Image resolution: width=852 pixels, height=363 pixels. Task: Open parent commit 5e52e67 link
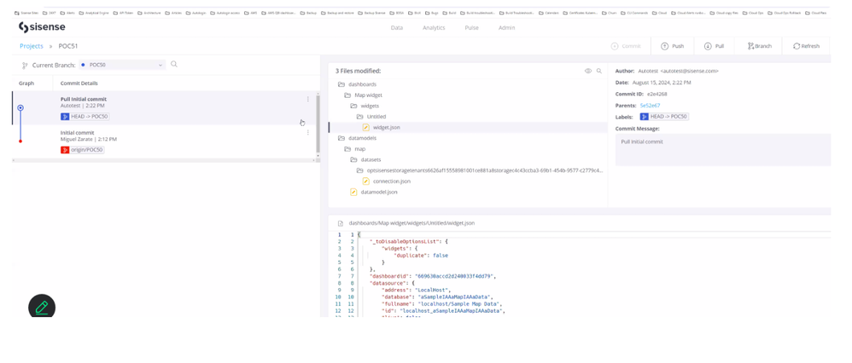650,106
